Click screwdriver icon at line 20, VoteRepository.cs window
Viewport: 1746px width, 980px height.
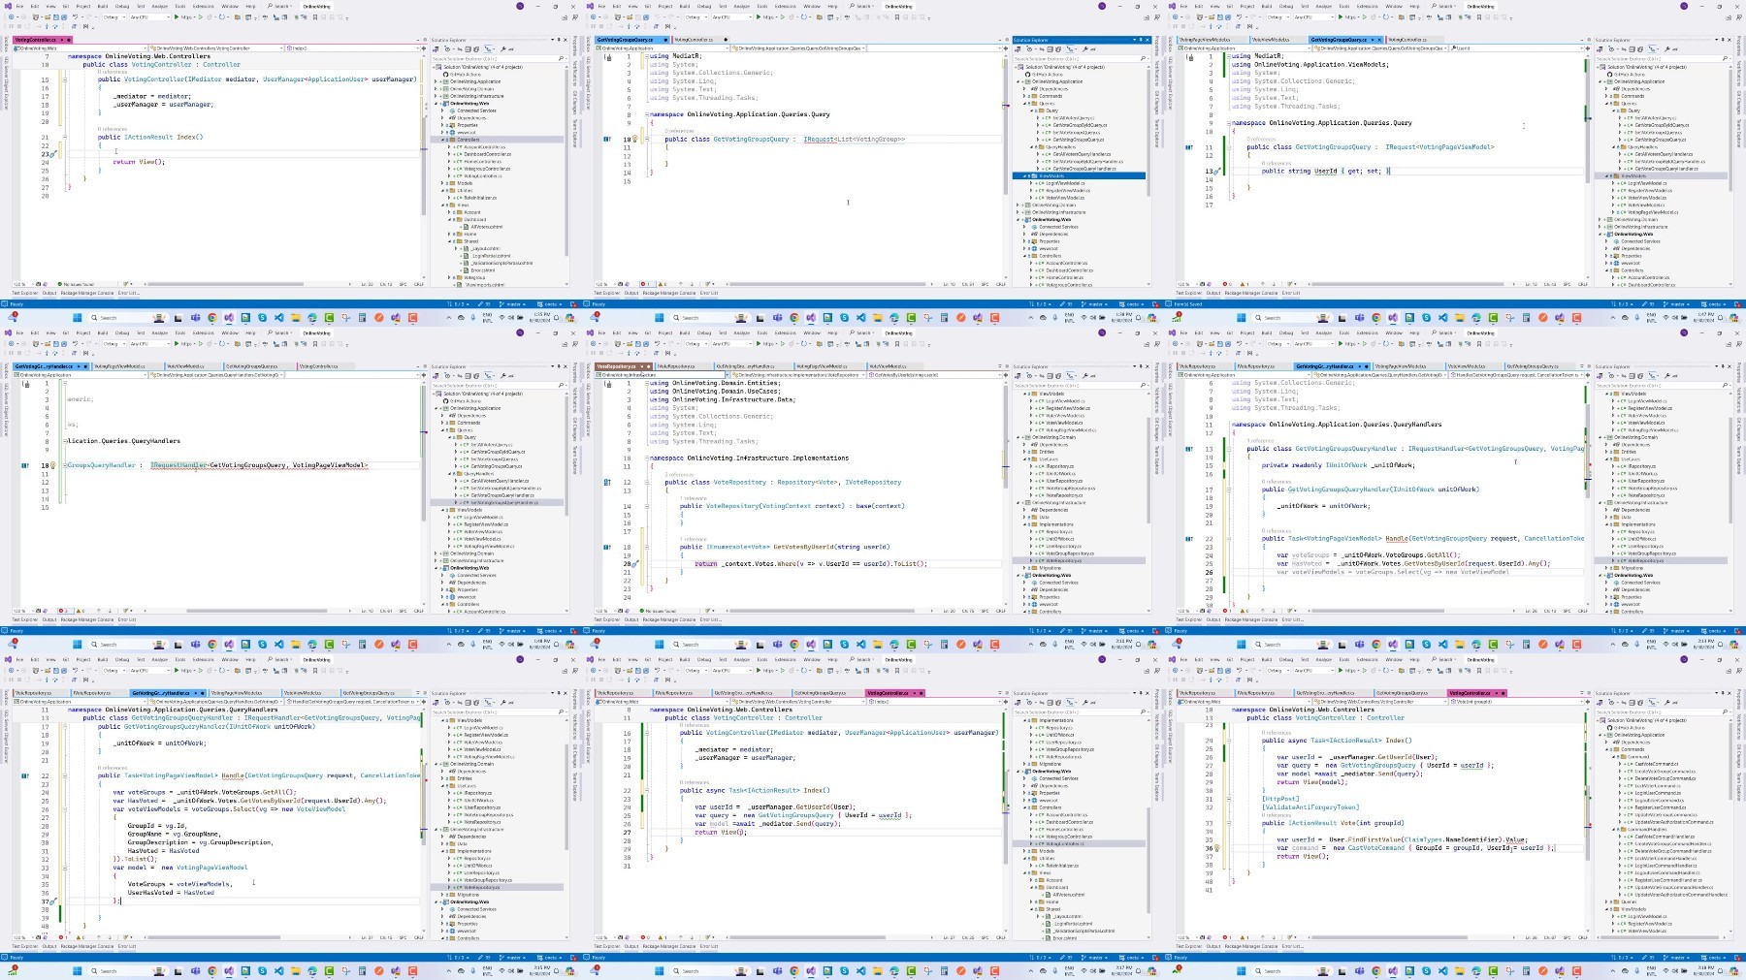tap(635, 564)
